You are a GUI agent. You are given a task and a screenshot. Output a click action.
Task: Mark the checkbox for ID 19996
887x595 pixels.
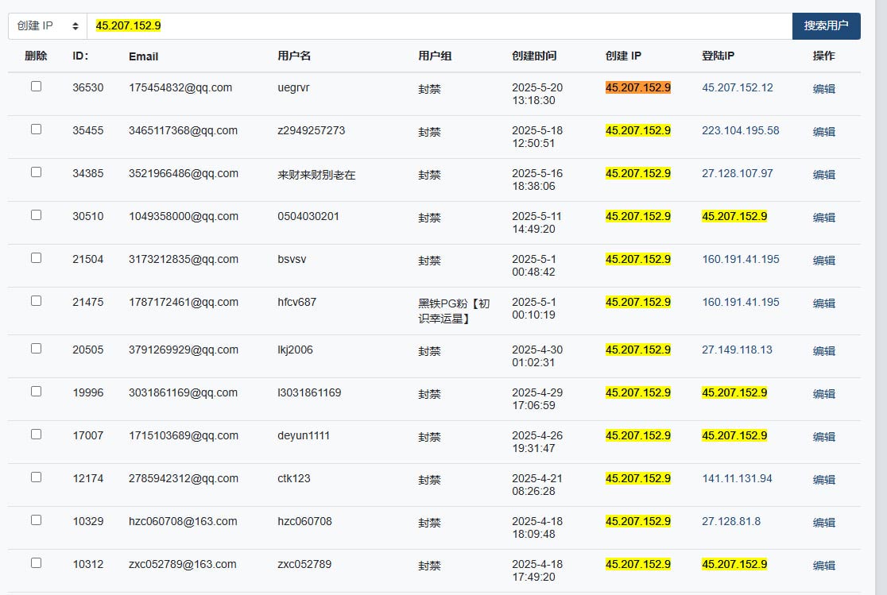pyautogui.click(x=37, y=392)
